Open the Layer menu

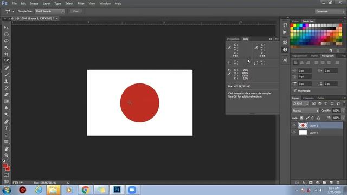point(46,4)
